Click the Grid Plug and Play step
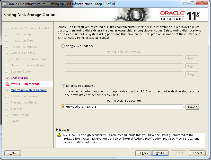 pos(23,53)
